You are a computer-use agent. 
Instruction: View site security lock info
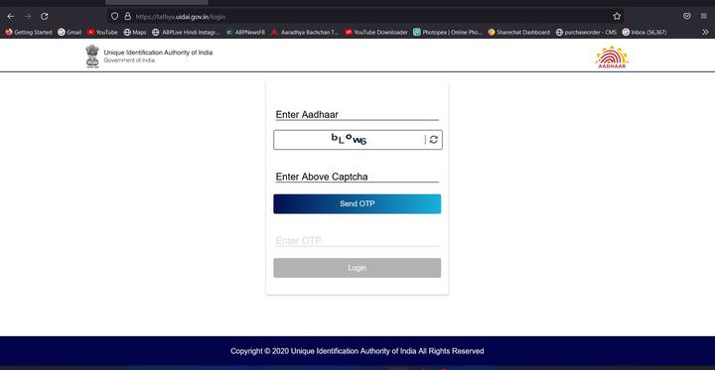pyautogui.click(x=128, y=17)
